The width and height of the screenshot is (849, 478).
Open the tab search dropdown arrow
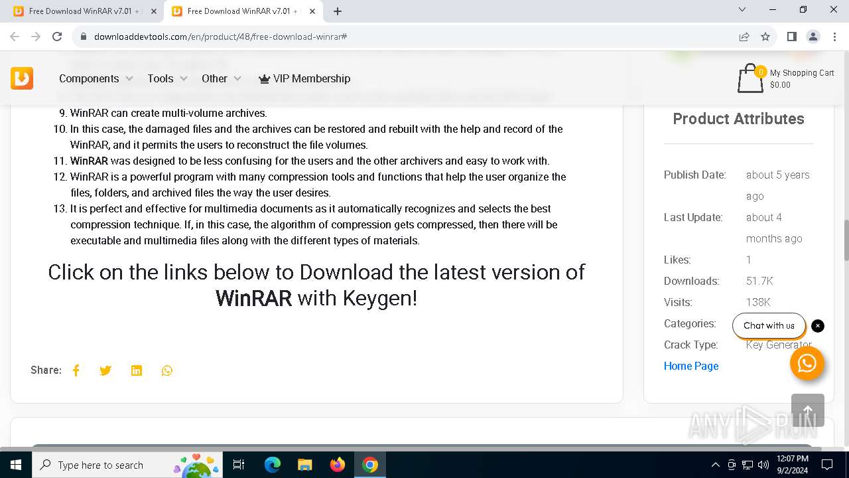tap(742, 10)
